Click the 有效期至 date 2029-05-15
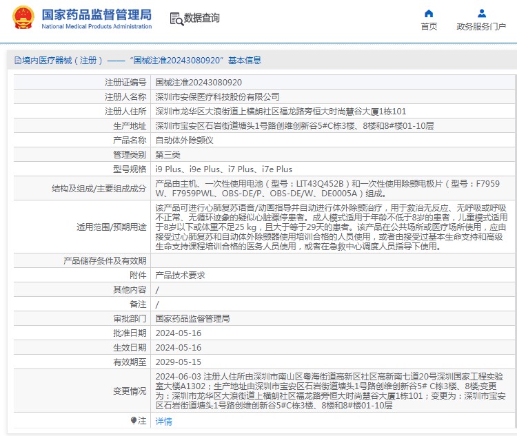The image size is (517, 436). [179, 362]
